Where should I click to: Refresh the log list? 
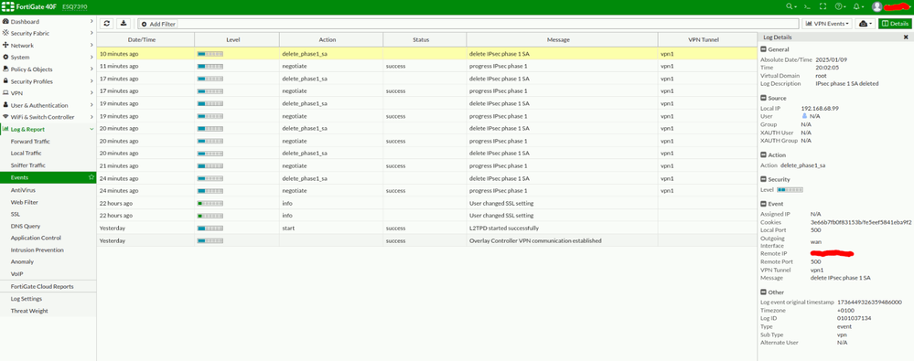(x=107, y=23)
